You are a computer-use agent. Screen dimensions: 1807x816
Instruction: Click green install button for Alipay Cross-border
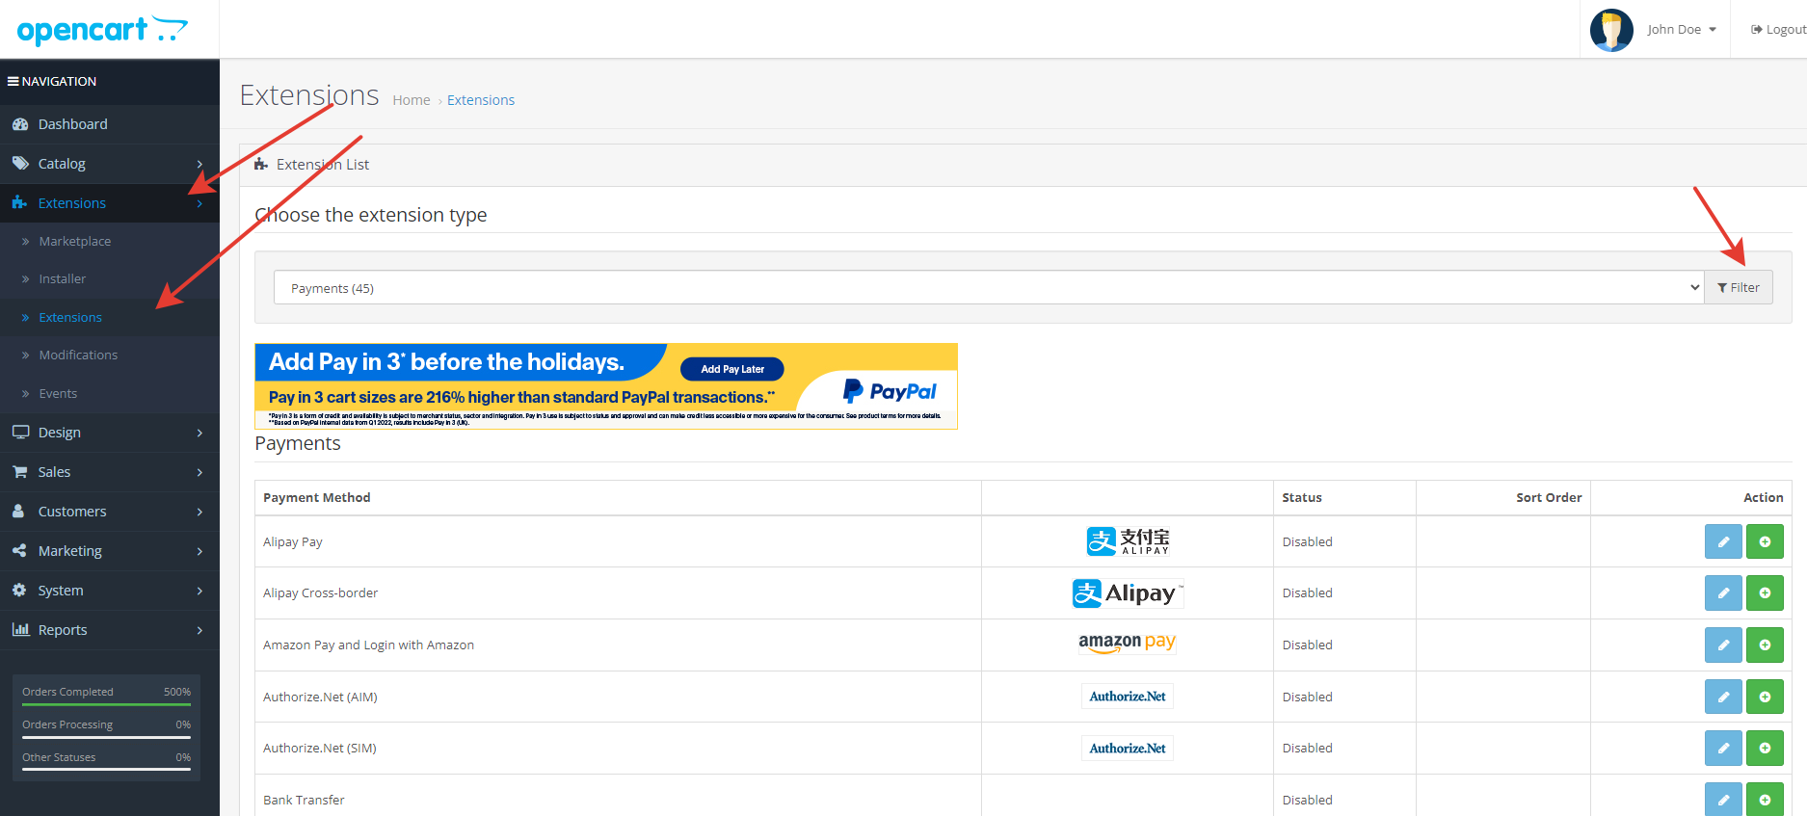pos(1764,593)
